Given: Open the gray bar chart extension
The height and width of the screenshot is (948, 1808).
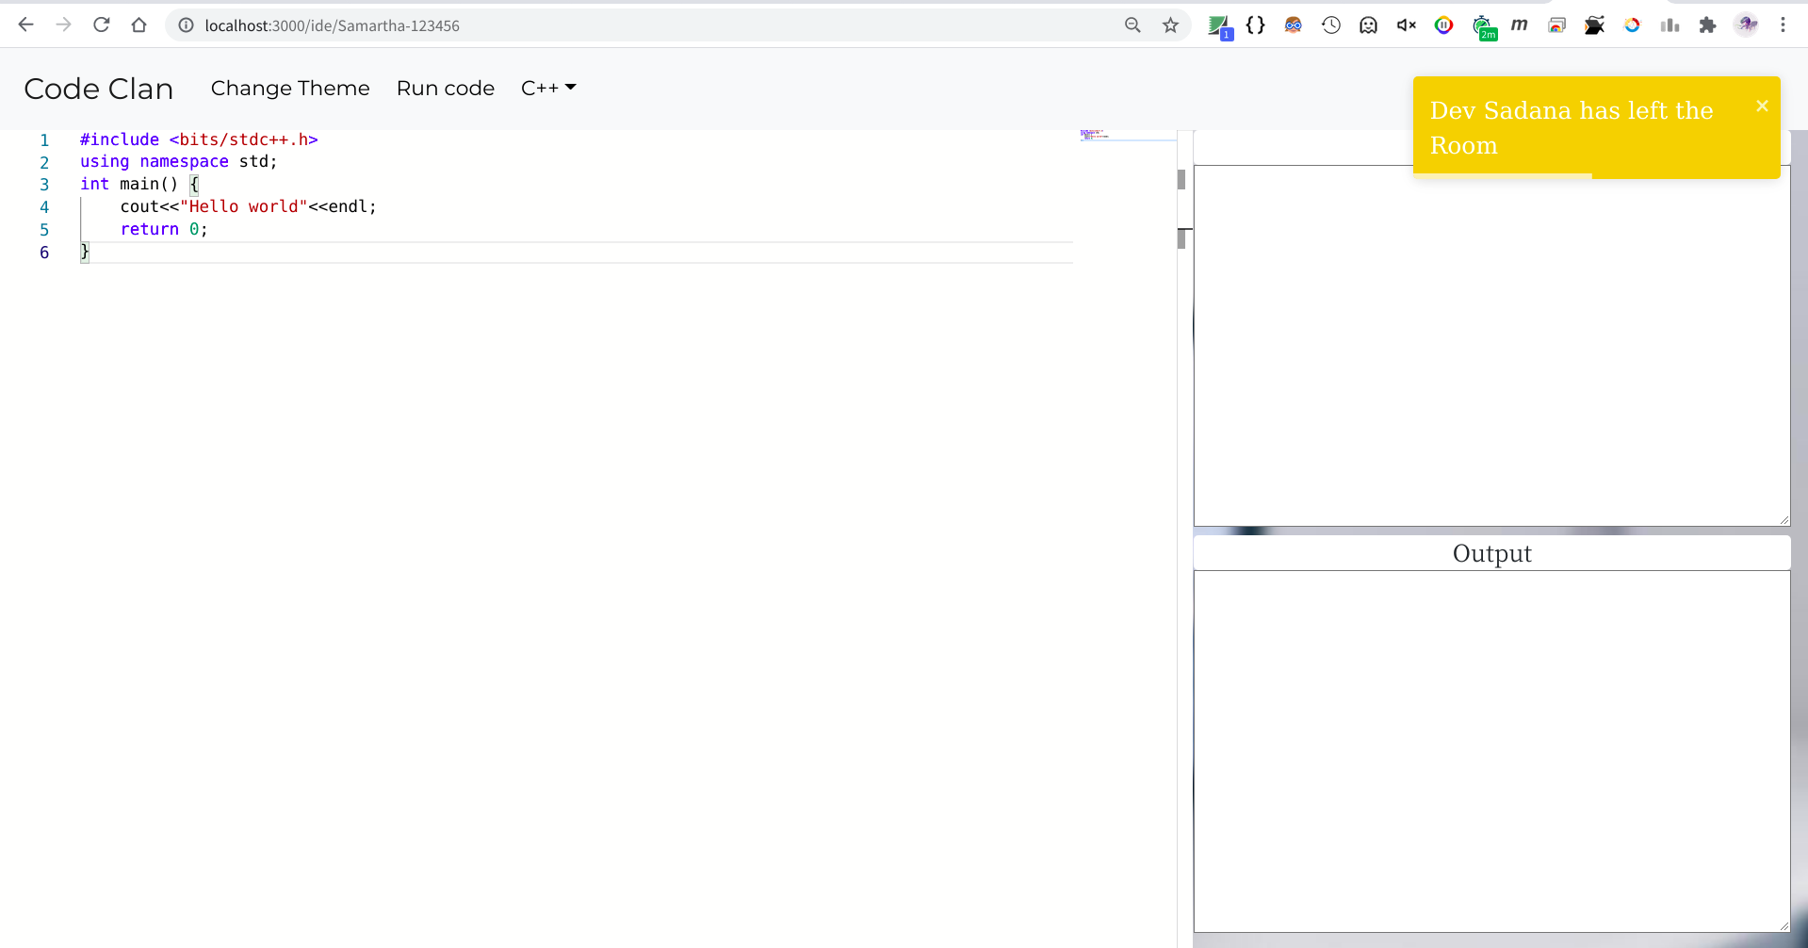Looking at the screenshot, I should click(1670, 25).
